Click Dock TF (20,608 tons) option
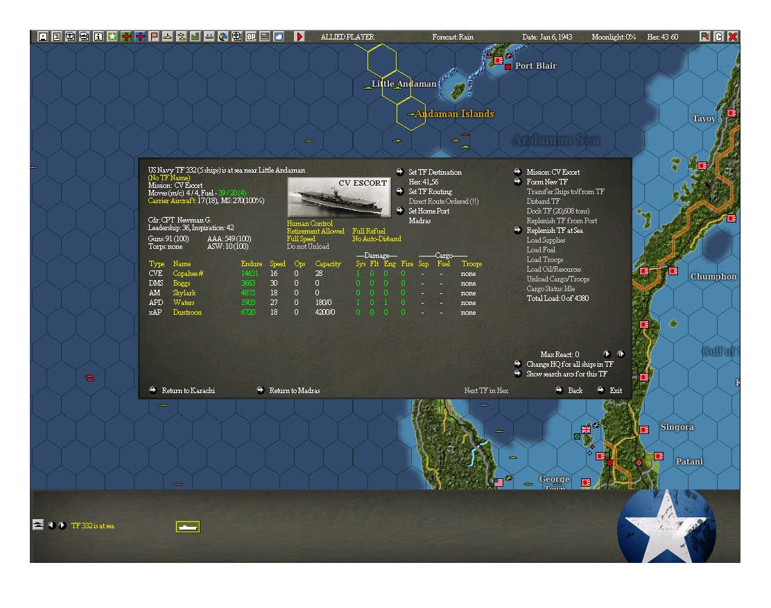 pos(558,211)
